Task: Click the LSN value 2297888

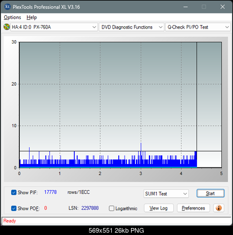Action: tap(90, 208)
